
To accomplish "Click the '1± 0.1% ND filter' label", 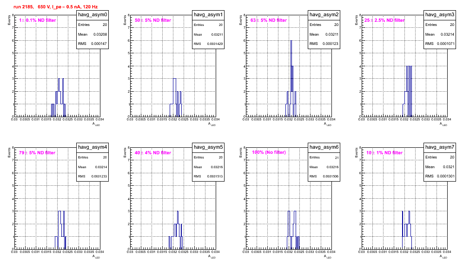I will (x=38, y=20).
